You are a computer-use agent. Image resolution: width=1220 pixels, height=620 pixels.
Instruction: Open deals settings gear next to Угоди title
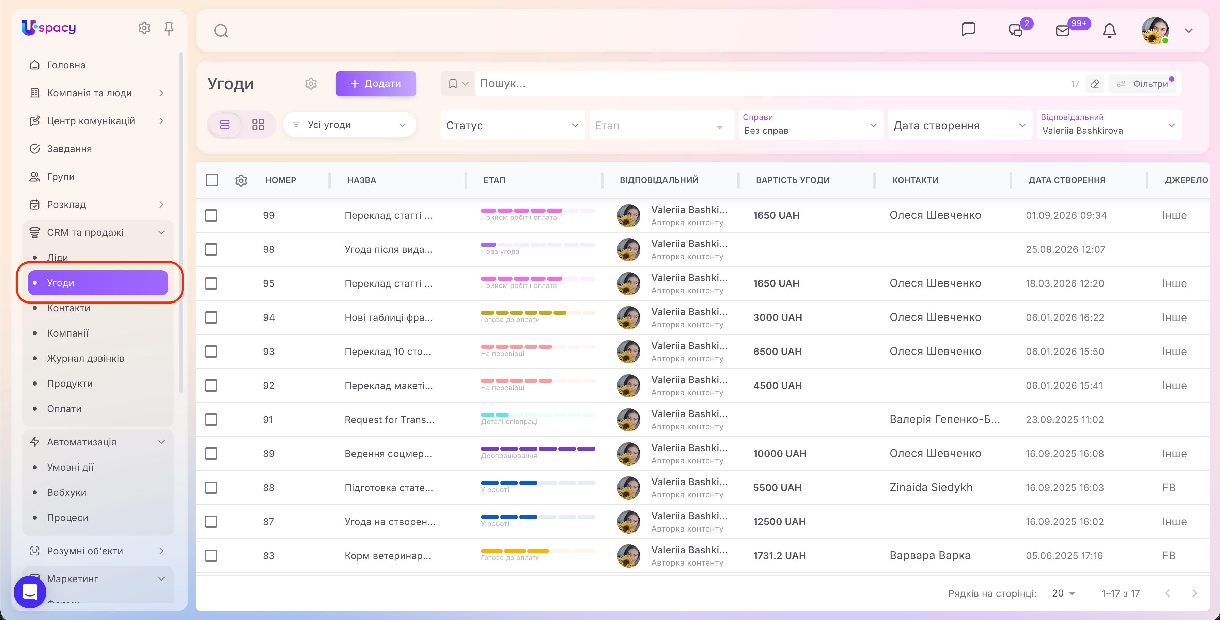point(311,84)
